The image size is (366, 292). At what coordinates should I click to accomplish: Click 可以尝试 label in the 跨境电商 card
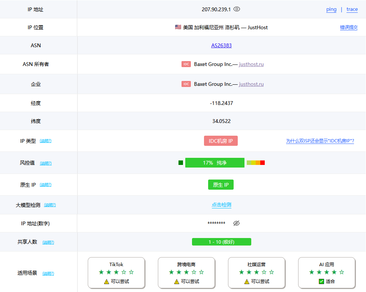(x=190, y=282)
